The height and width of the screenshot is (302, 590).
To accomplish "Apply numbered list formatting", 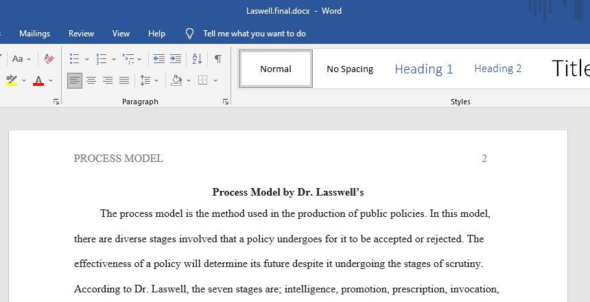I will [x=102, y=59].
